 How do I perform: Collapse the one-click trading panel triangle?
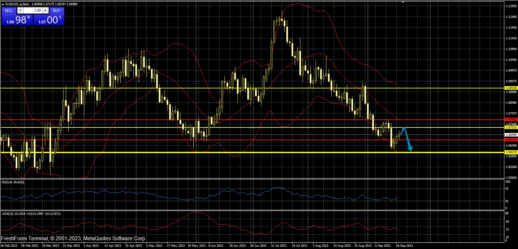(x=3, y=4)
